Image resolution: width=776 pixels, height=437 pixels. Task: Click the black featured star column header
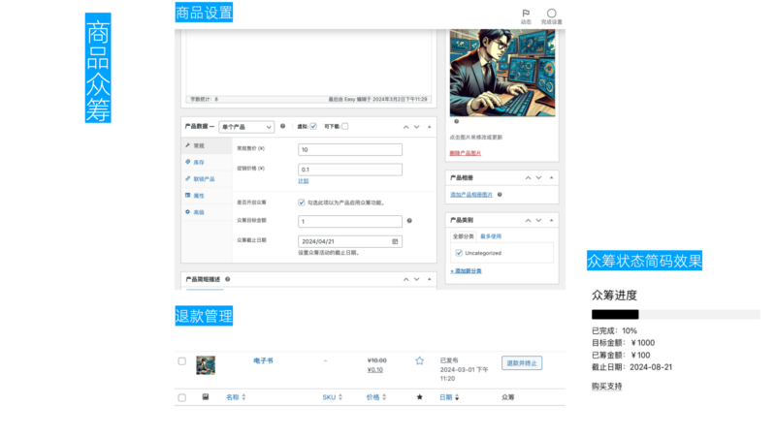(x=420, y=397)
